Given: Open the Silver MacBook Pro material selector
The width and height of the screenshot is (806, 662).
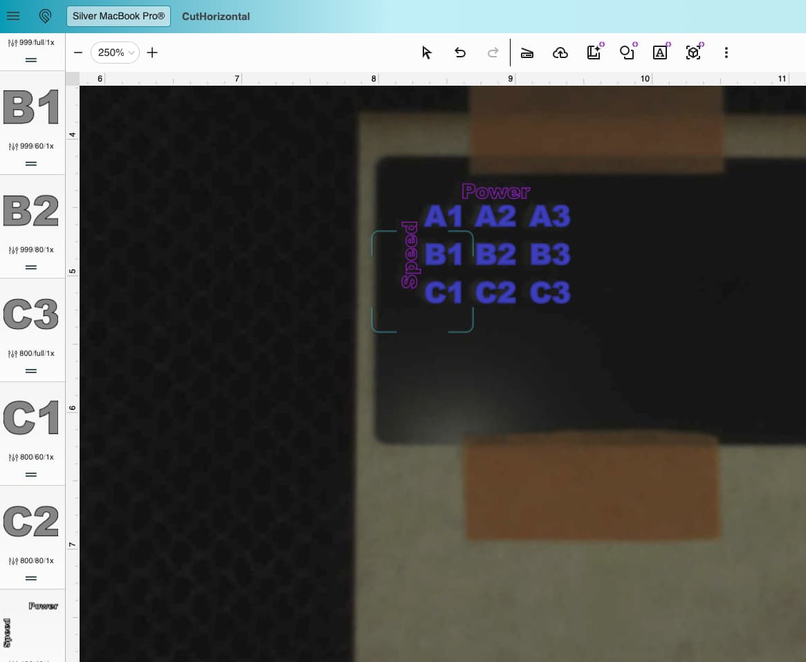Looking at the screenshot, I should (118, 16).
